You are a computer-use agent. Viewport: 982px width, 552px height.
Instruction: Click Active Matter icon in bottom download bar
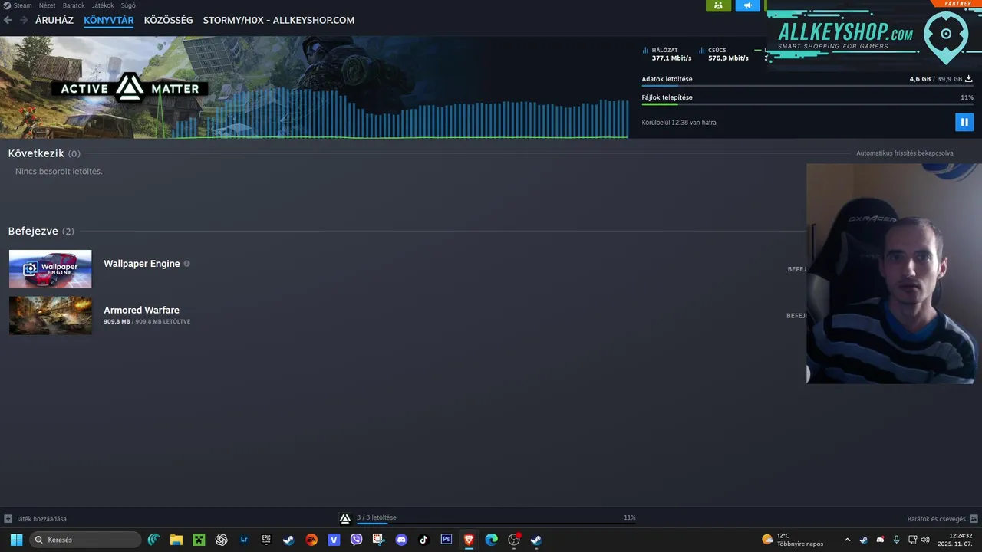tap(345, 518)
